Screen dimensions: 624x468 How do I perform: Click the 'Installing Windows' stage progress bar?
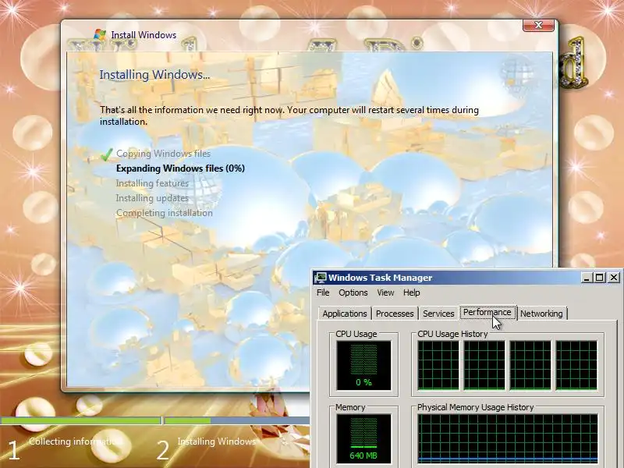coord(237,420)
